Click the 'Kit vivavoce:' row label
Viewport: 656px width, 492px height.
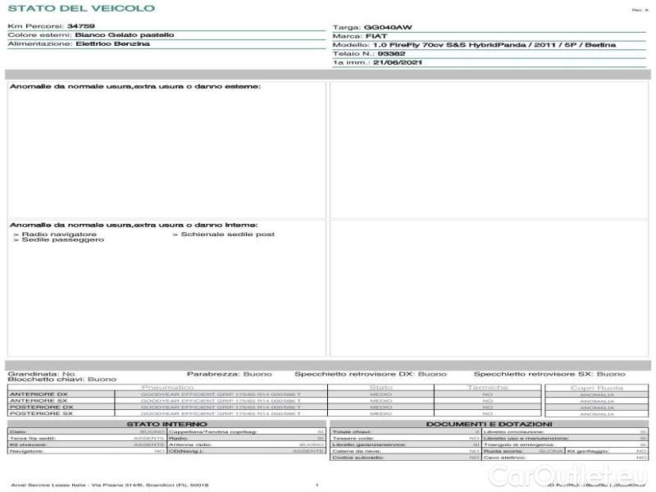coord(28,444)
